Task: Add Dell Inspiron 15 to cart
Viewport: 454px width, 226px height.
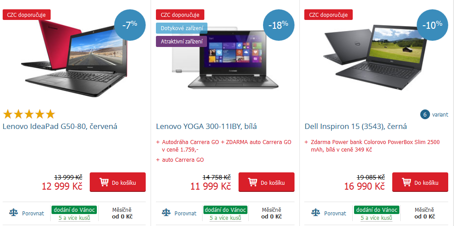Action: coord(420,182)
